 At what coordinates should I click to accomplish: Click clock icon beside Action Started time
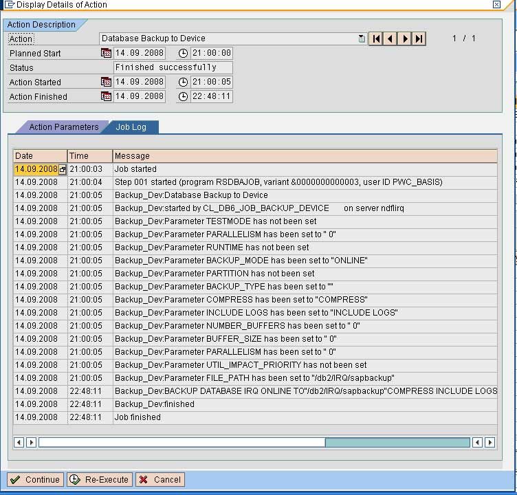click(x=183, y=82)
